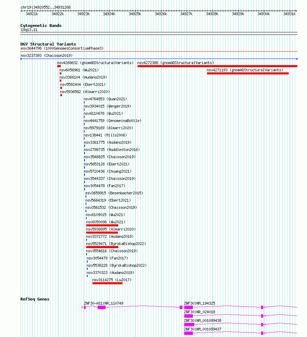Click the DGV Structural Variants track title

[x=48, y=44]
